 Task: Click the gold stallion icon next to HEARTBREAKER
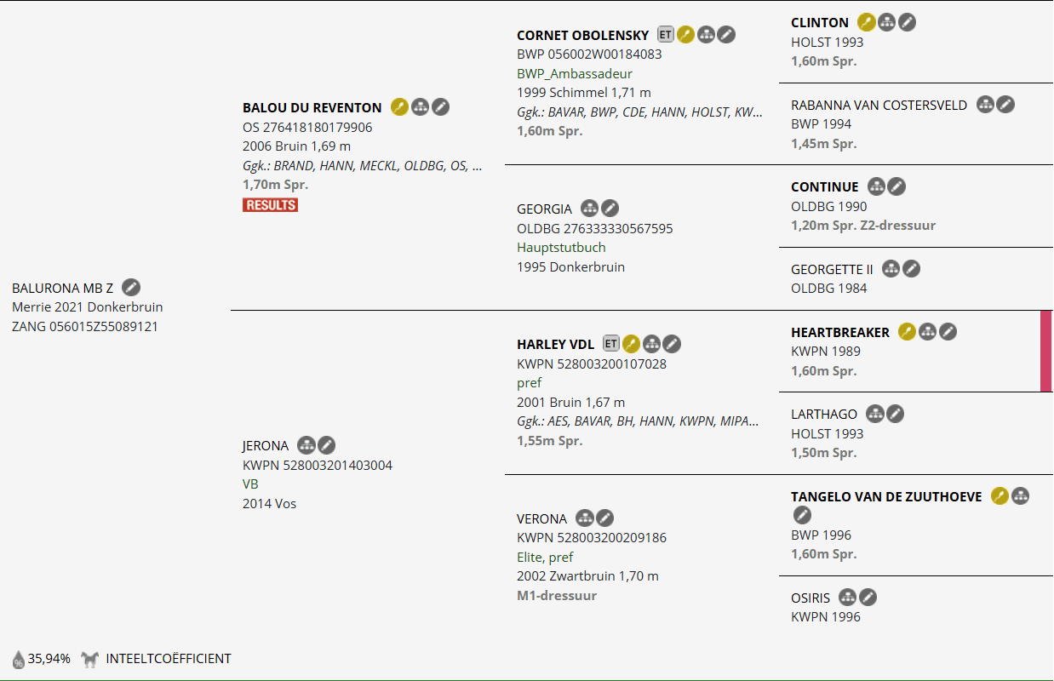[907, 332]
